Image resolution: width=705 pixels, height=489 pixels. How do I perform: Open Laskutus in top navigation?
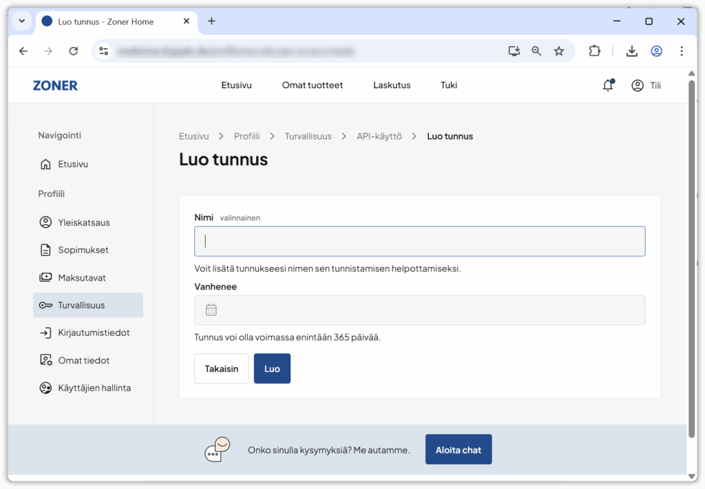pos(392,85)
